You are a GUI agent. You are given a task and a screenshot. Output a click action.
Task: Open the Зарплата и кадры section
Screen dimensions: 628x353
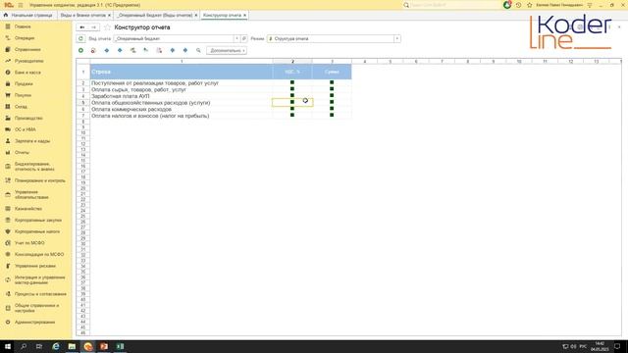(x=32, y=141)
